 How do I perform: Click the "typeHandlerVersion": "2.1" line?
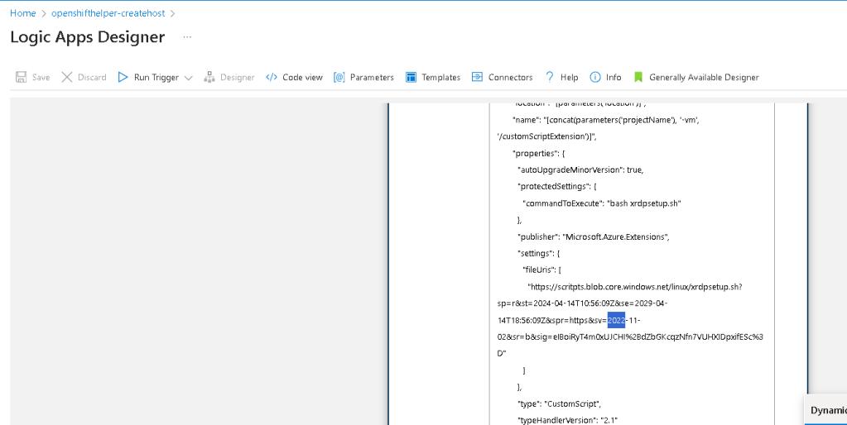(567, 420)
